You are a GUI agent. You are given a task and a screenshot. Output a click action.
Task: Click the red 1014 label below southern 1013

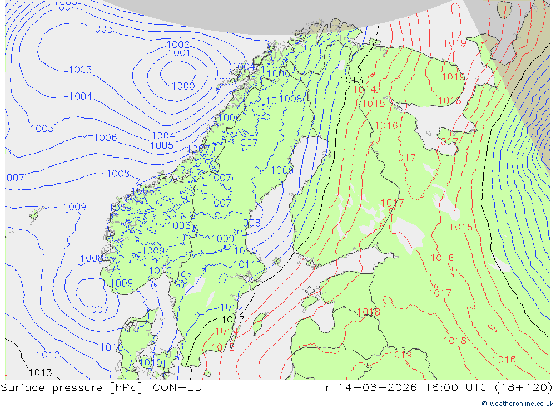click(227, 332)
